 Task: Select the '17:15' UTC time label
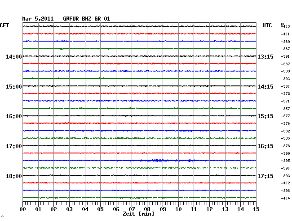[x=265, y=176]
